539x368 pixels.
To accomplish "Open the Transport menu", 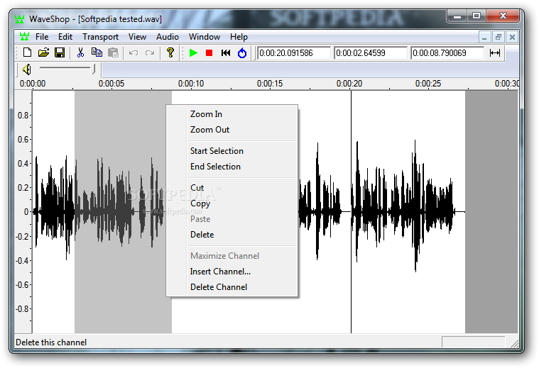I will click(x=100, y=37).
